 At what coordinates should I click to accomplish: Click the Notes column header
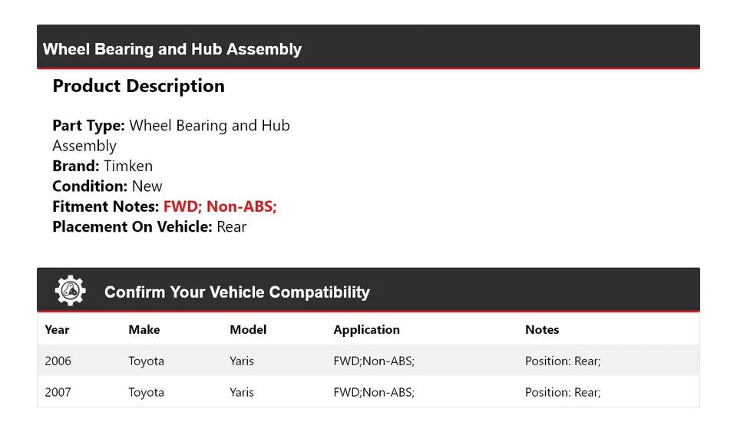[x=542, y=330]
